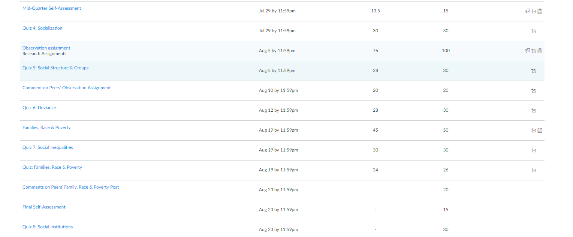The height and width of the screenshot is (237, 573).
Task: Open Final Self-Assessment link
Action: 44,207
